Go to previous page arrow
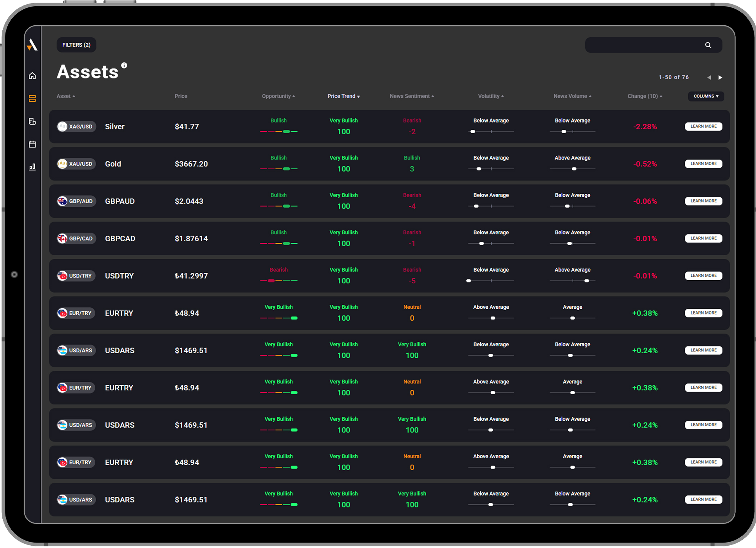756x548 pixels. point(709,77)
